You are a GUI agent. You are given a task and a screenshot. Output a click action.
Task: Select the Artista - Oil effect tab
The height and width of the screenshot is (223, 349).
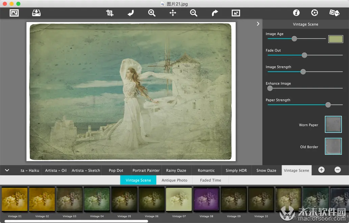point(56,171)
